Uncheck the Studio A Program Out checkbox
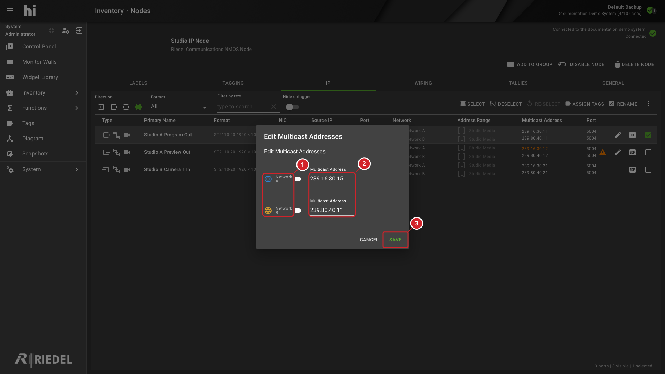 pos(648,135)
